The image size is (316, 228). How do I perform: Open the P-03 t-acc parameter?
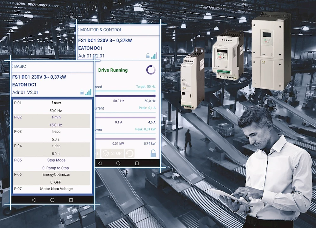pyautogui.click(x=52, y=135)
